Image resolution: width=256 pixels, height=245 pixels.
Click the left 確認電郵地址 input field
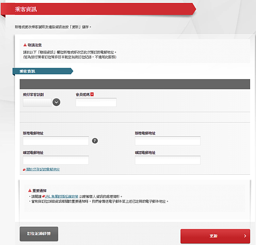click(x=56, y=160)
